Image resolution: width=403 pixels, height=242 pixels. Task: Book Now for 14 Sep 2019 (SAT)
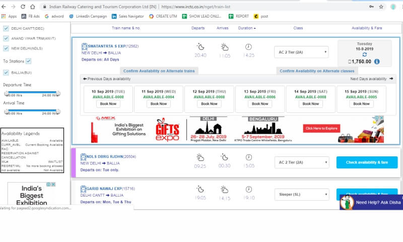pos(310,104)
